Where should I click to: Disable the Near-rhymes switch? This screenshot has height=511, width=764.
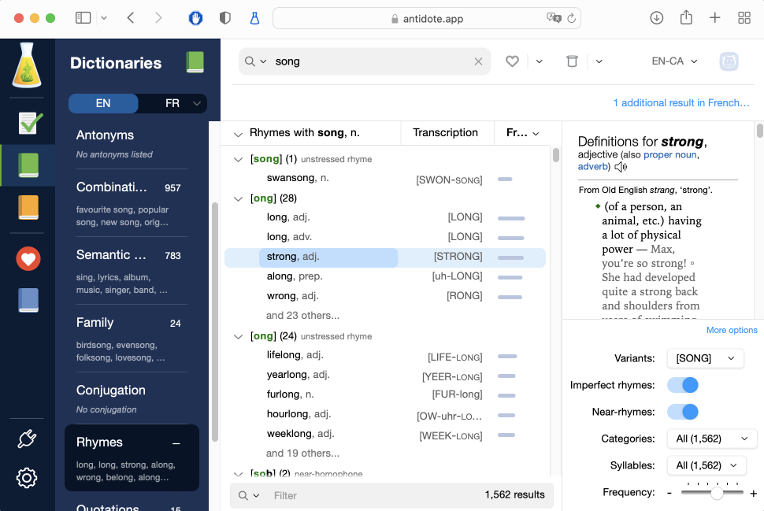pyautogui.click(x=682, y=412)
